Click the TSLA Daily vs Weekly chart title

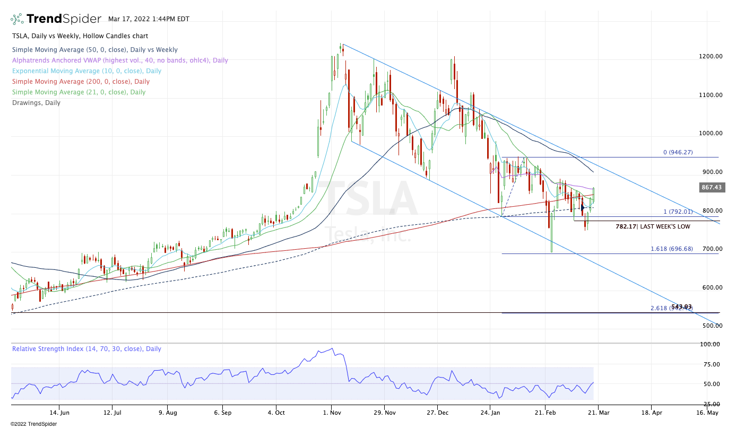pos(80,36)
